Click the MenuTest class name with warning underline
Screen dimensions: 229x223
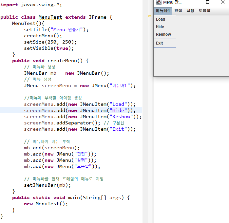point(50,17)
